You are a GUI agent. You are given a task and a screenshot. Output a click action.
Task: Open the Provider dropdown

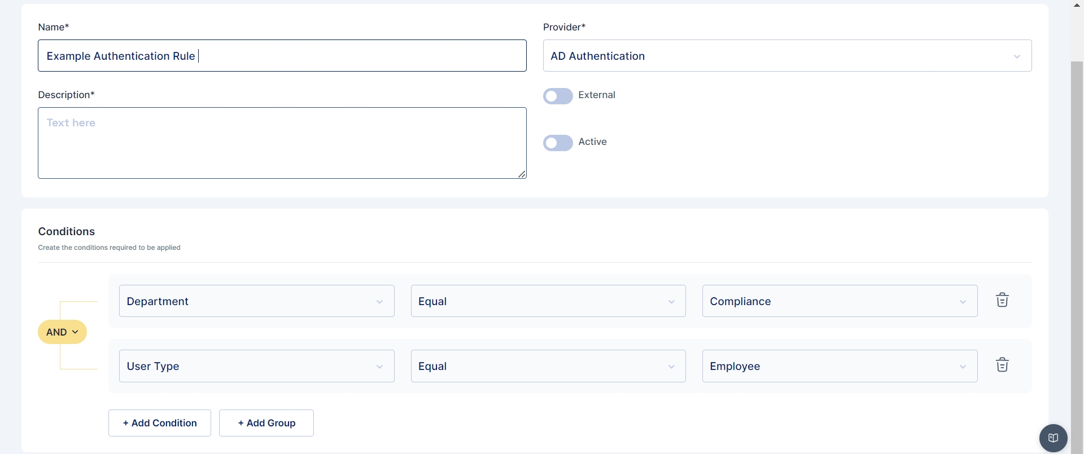click(x=787, y=56)
